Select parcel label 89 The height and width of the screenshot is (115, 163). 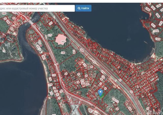tap(92, 67)
